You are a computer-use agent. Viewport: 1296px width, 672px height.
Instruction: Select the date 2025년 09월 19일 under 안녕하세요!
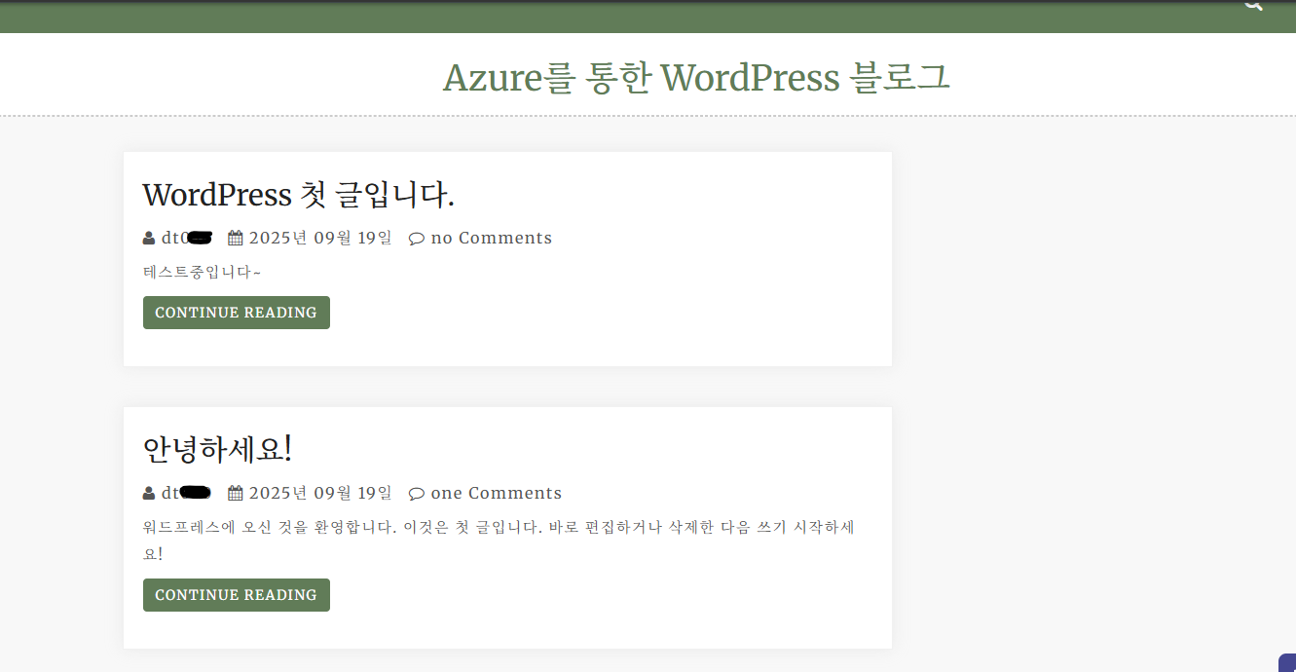[320, 493]
